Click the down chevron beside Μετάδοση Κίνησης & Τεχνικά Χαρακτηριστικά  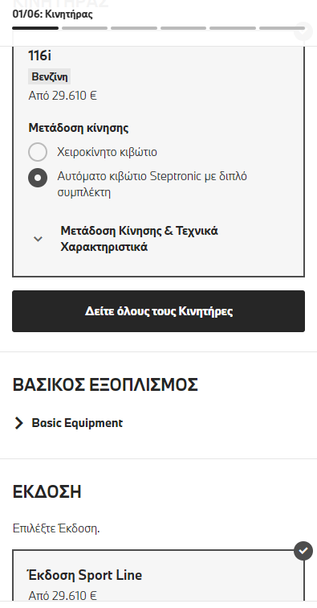38,239
